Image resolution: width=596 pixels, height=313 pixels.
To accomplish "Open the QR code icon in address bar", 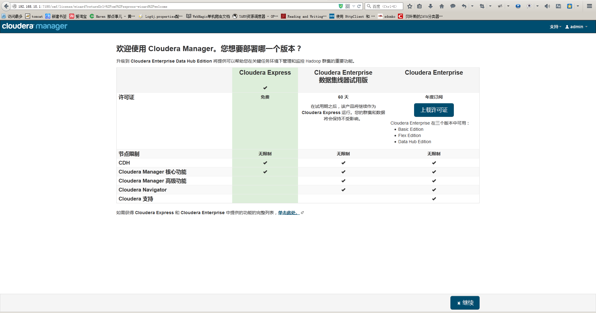I will click(348, 6).
